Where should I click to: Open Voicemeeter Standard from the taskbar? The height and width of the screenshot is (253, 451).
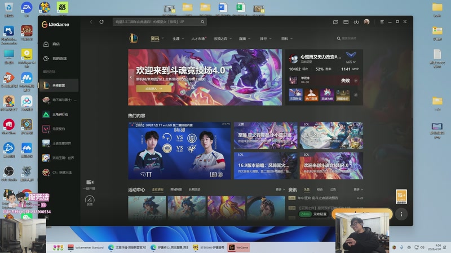pyautogui.click(x=86, y=247)
